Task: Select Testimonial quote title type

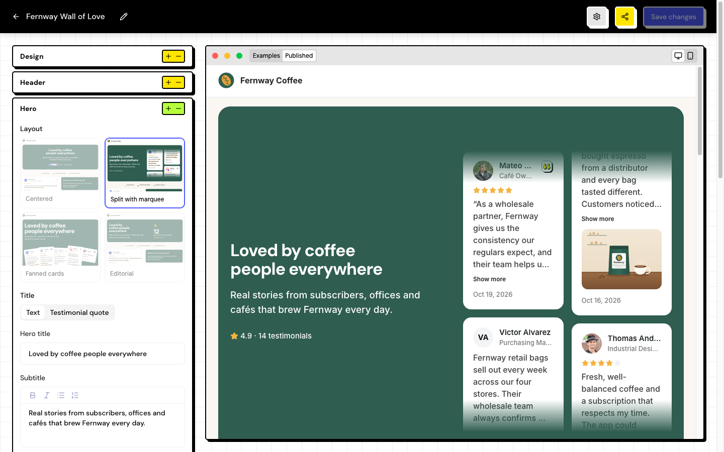Action: click(79, 312)
